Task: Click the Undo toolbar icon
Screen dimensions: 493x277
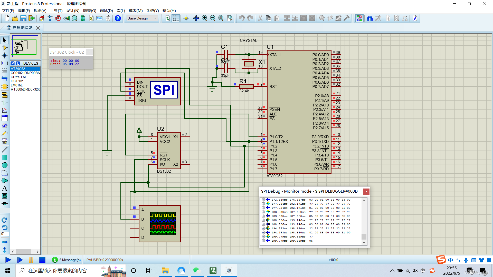Action: [242, 18]
